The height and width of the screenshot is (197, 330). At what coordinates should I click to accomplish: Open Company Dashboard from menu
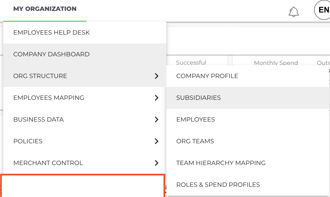[x=85, y=54]
